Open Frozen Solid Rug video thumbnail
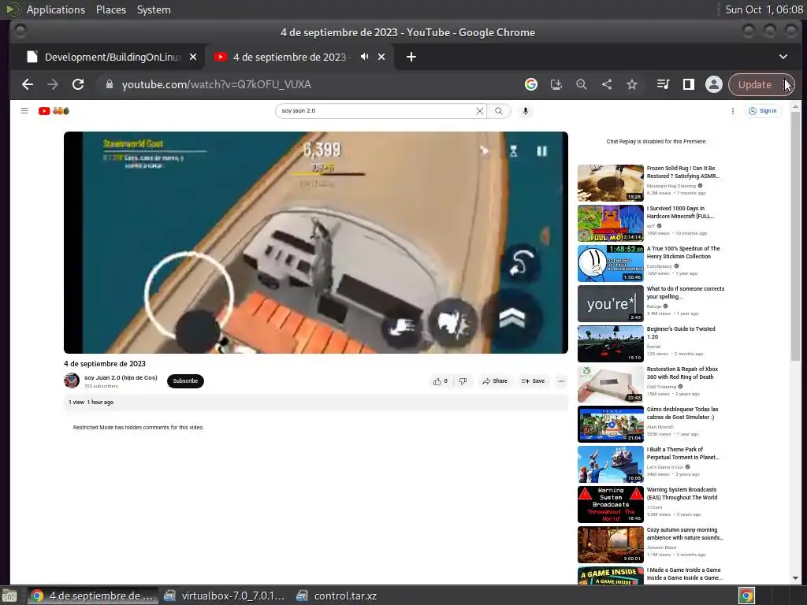Screen dimensions: 807x605 click(611, 183)
